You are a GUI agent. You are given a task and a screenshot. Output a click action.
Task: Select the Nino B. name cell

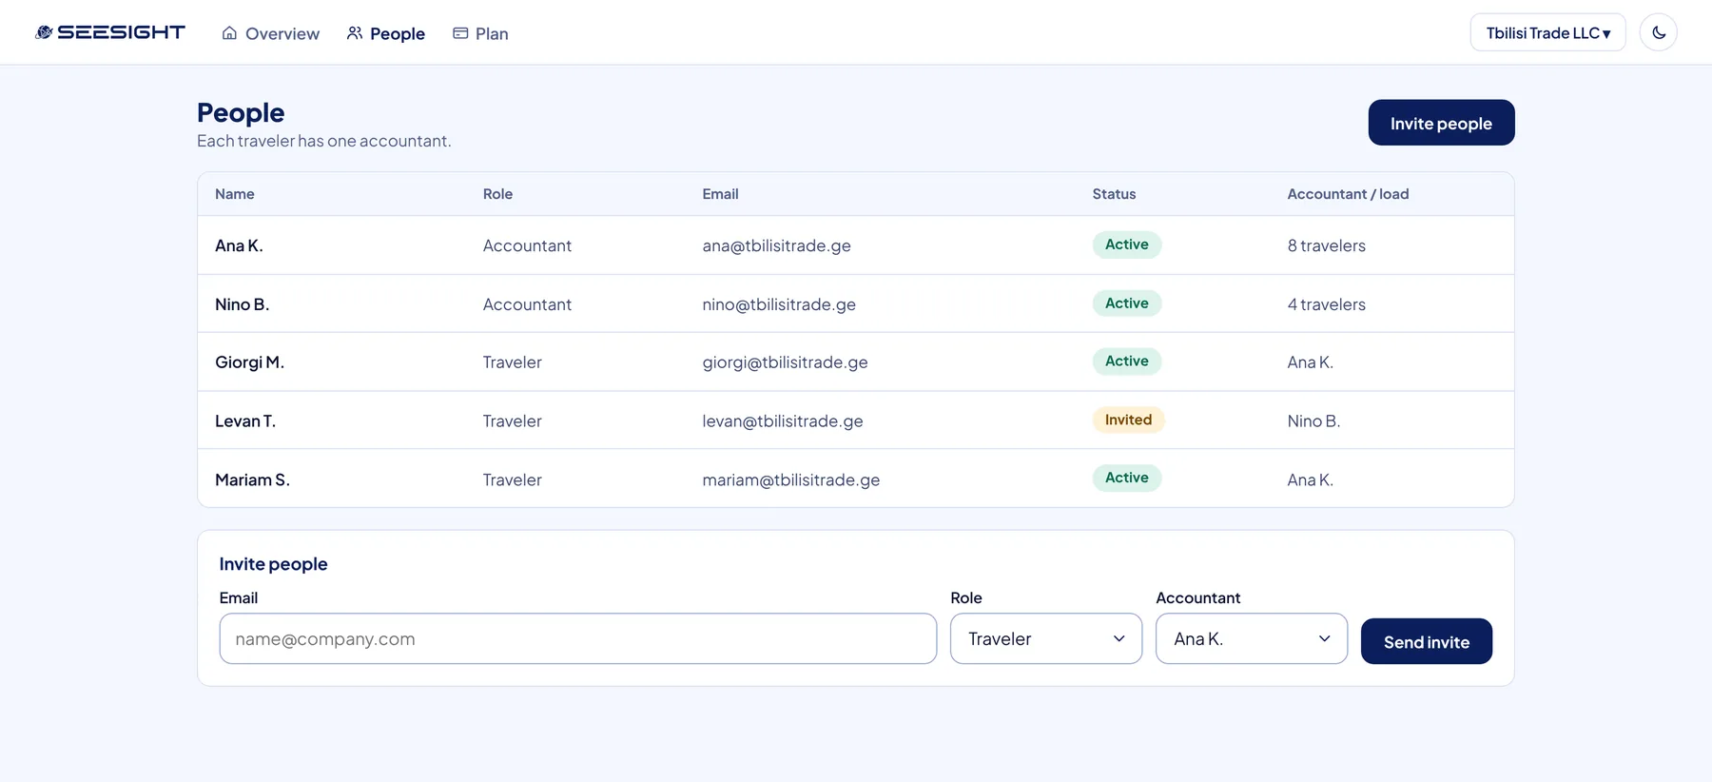pyautogui.click(x=242, y=304)
